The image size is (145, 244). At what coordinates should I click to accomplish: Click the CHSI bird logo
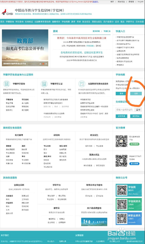4,12
